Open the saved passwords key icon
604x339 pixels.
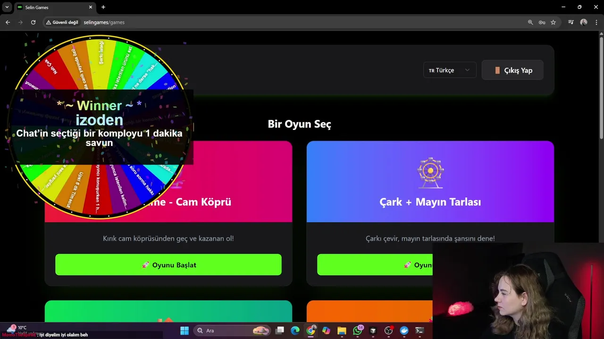coord(542,22)
